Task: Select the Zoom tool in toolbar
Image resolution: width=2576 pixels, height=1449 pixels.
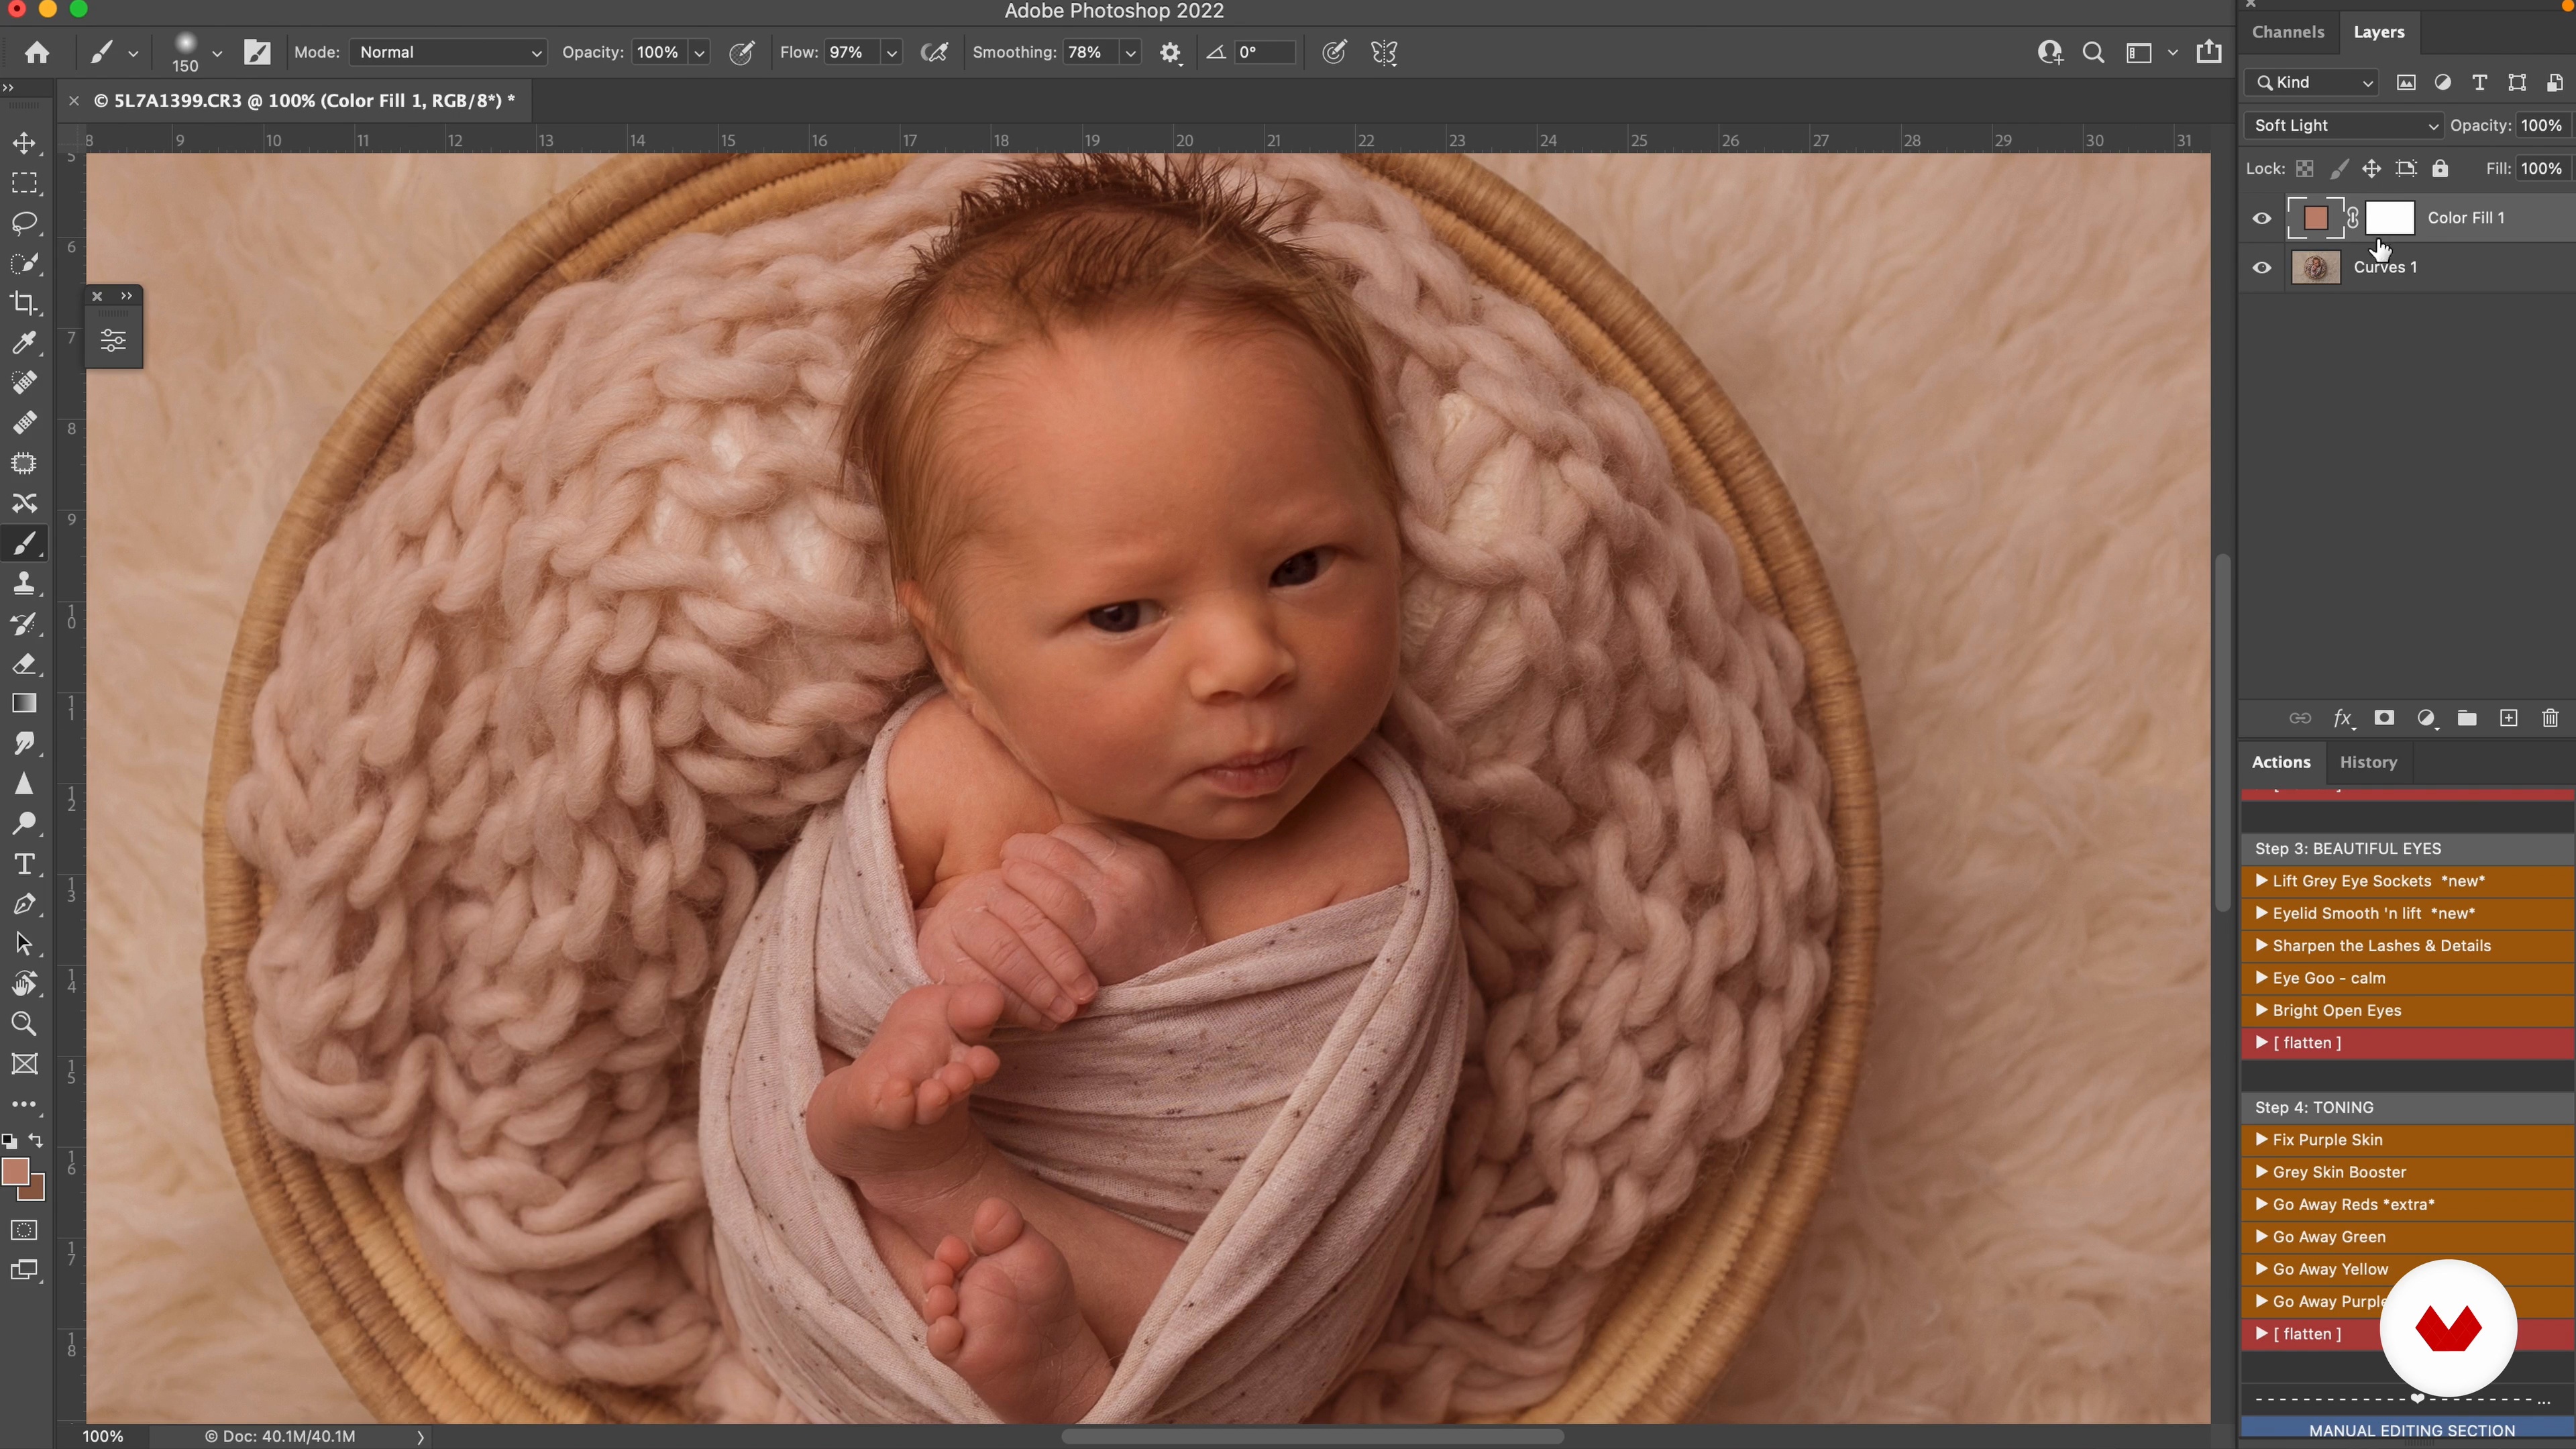Action: [24, 1024]
